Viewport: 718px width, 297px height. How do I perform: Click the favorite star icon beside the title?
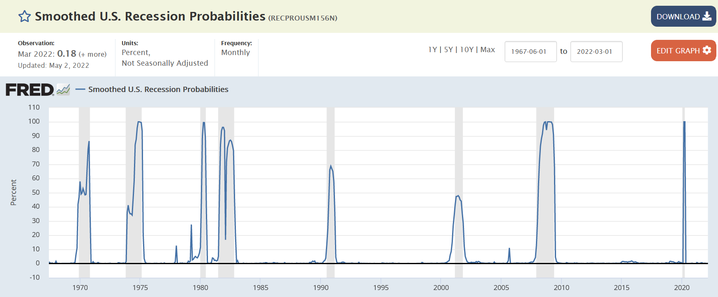pyautogui.click(x=25, y=16)
